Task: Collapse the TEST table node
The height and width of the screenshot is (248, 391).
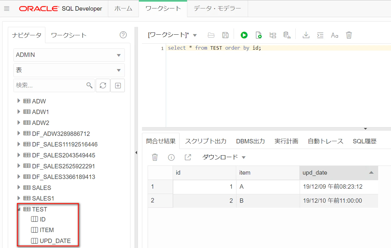Action: (19, 209)
